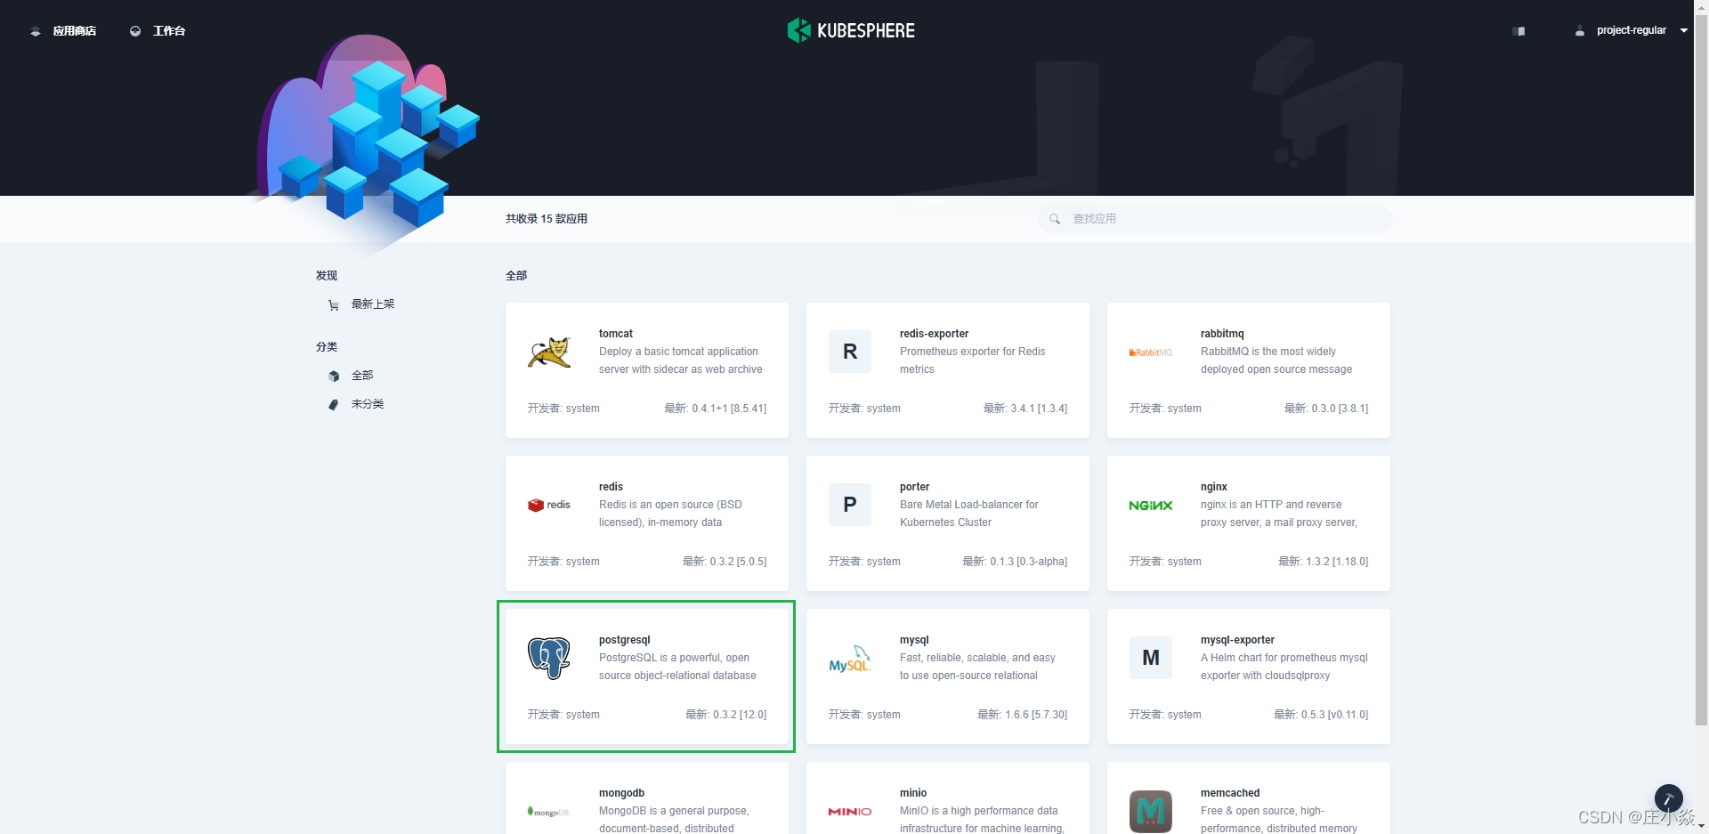This screenshot has width=1709, height=834.
Task: Click the PostgreSQL elephant logo
Action: tap(549, 659)
